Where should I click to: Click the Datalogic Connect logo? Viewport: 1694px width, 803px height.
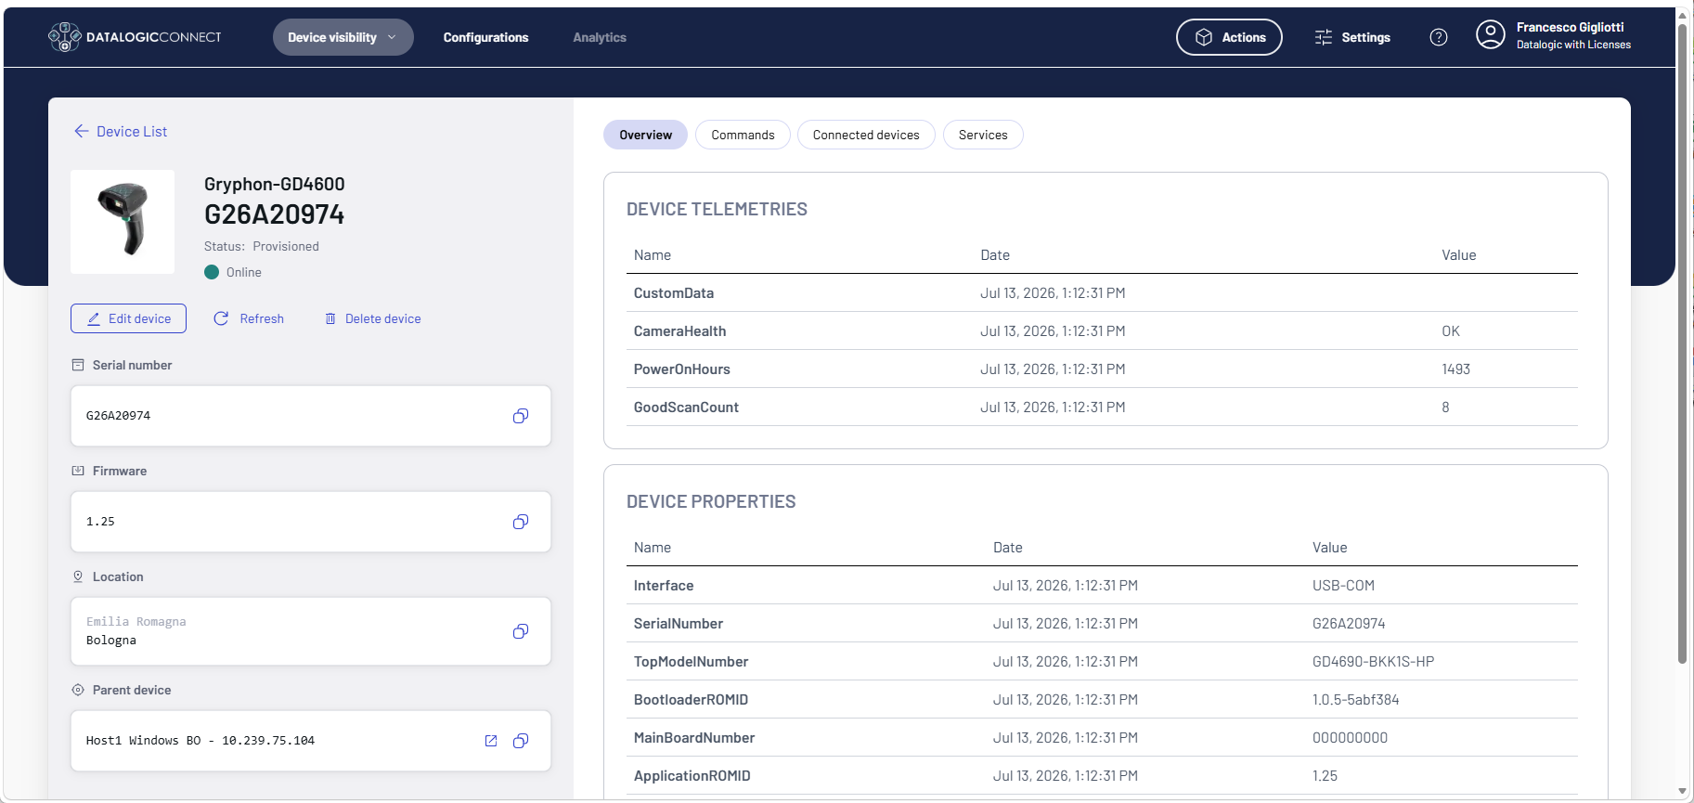click(135, 37)
